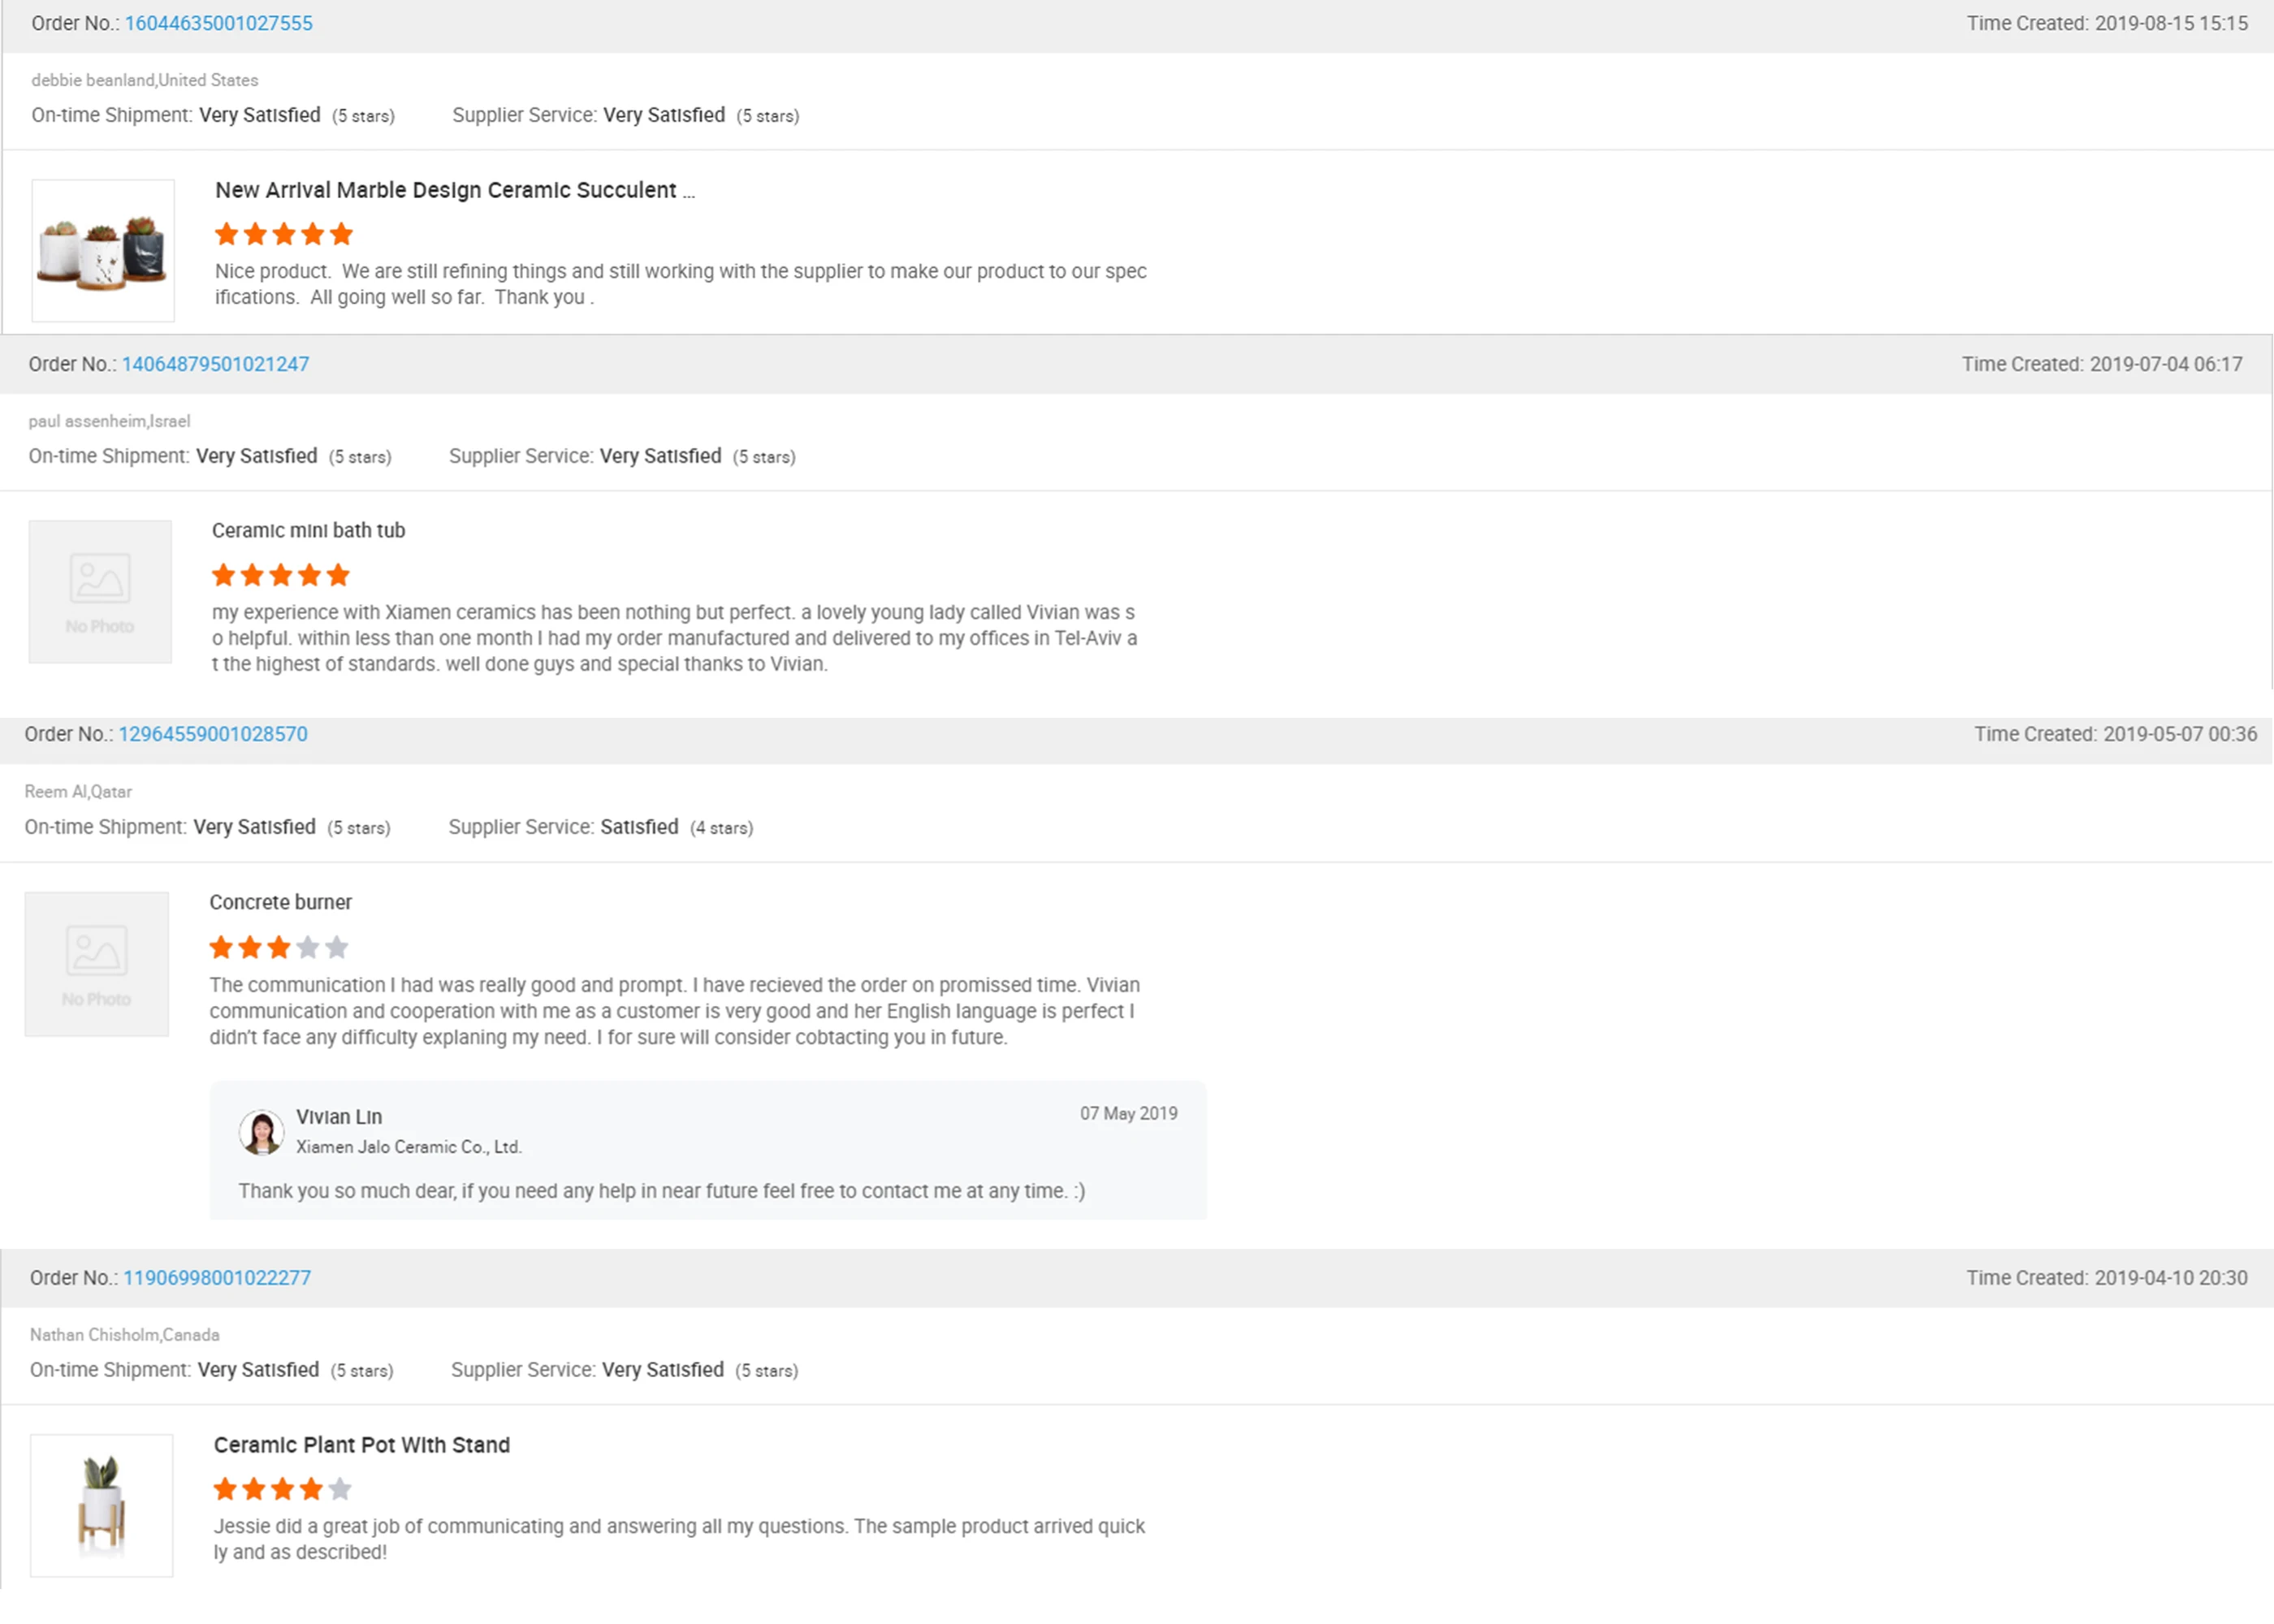This screenshot has width=2274, height=1624.
Task: Click the No Photo placeholder for Concrete burner
Action: point(97,964)
